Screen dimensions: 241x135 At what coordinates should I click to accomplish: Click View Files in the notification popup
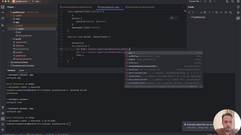click(x=191, y=127)
